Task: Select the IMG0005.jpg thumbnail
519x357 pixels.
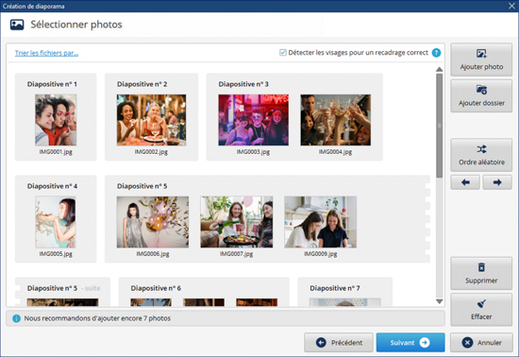Action: (x=56, y=222)
